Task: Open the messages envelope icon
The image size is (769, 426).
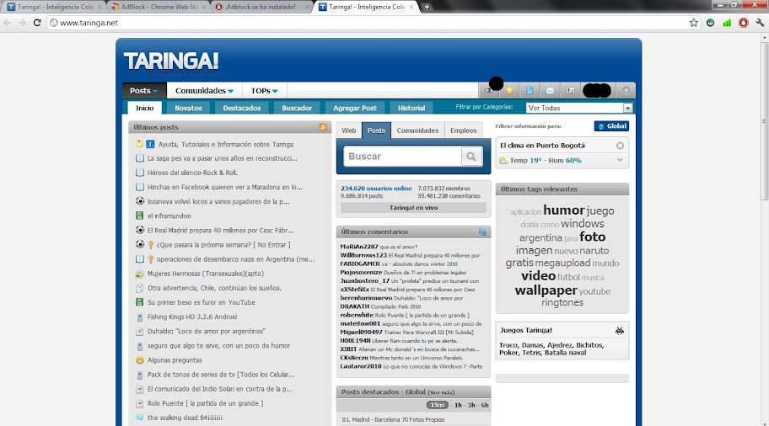Action: click(x=550, y=91)
